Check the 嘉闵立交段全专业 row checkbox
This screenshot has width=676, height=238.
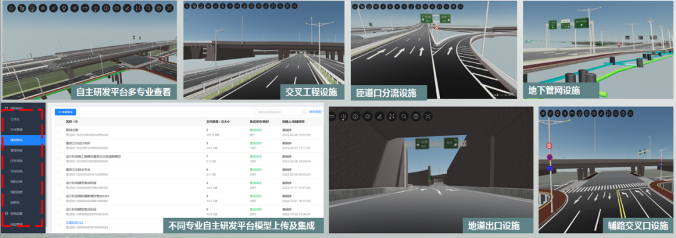click(59, 172)
